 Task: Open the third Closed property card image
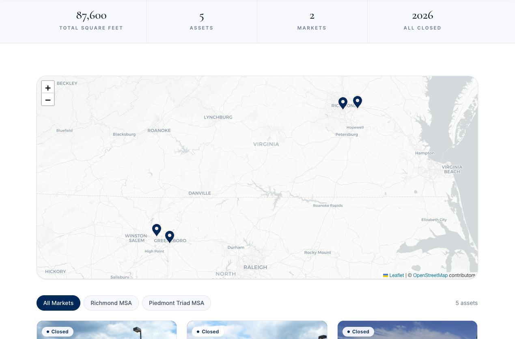point(407,330)
